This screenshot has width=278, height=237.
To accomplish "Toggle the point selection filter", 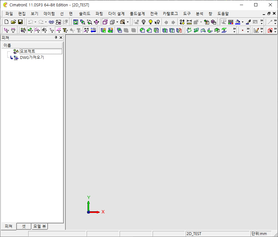I will (52, 30).
